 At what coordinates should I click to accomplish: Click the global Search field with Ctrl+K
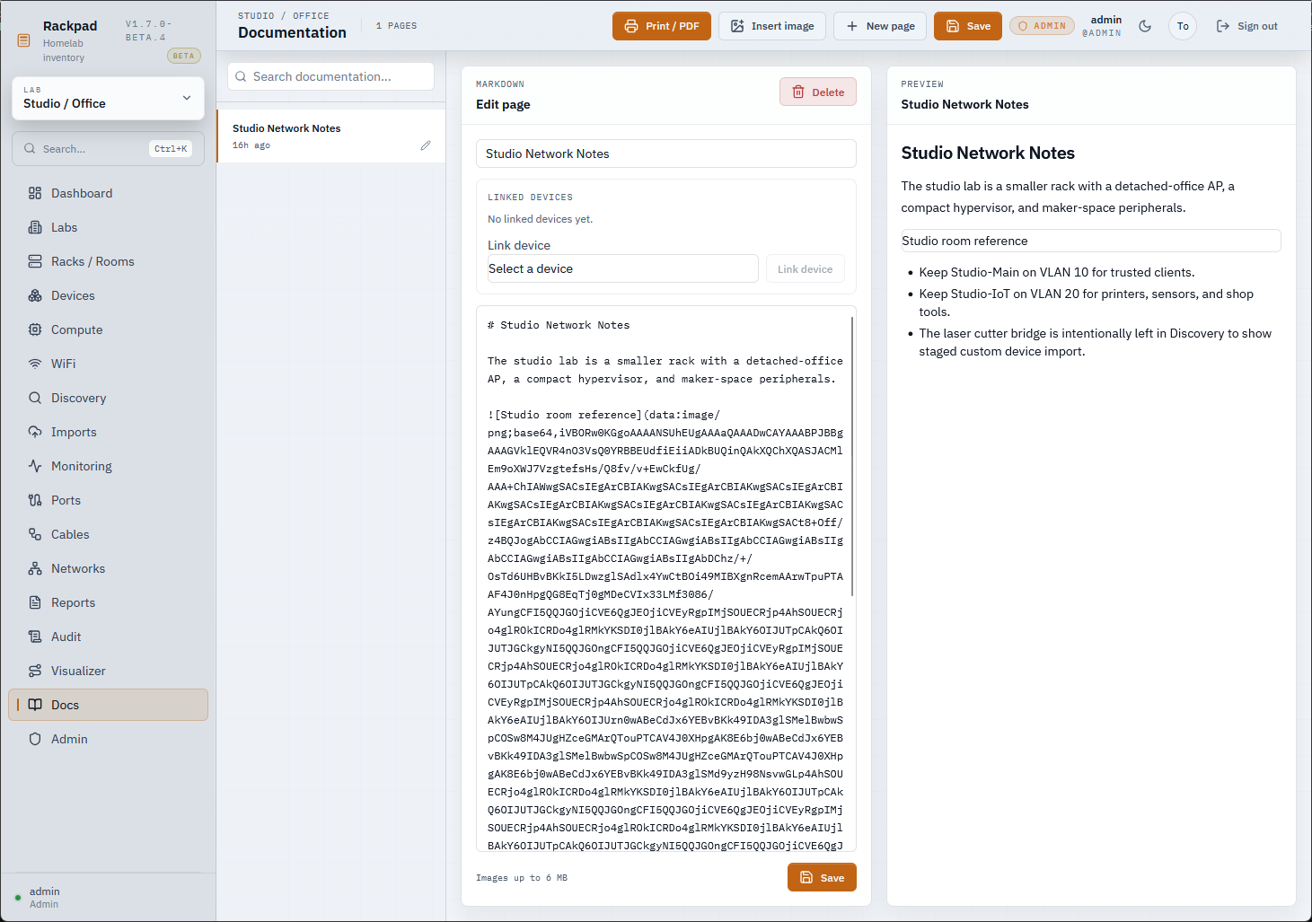(108, 148)
